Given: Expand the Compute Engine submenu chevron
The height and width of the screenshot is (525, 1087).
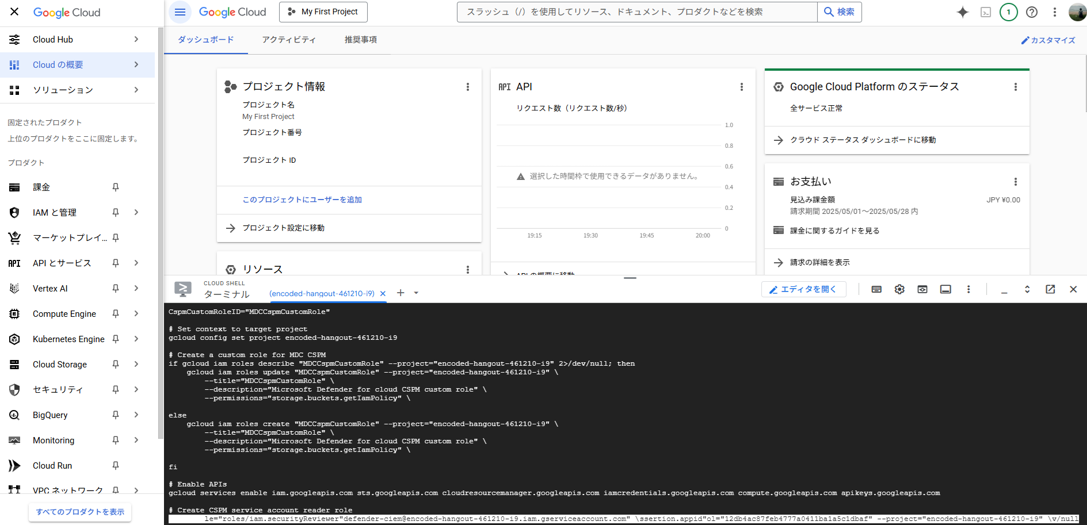Looking at the screenshot, I should click(x=136, y=314).
